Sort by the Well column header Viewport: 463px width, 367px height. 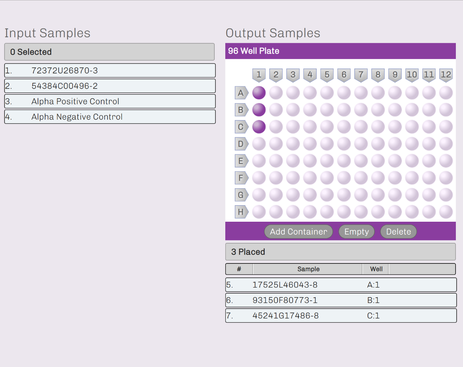pyautogui.click(x=376, y=269)
